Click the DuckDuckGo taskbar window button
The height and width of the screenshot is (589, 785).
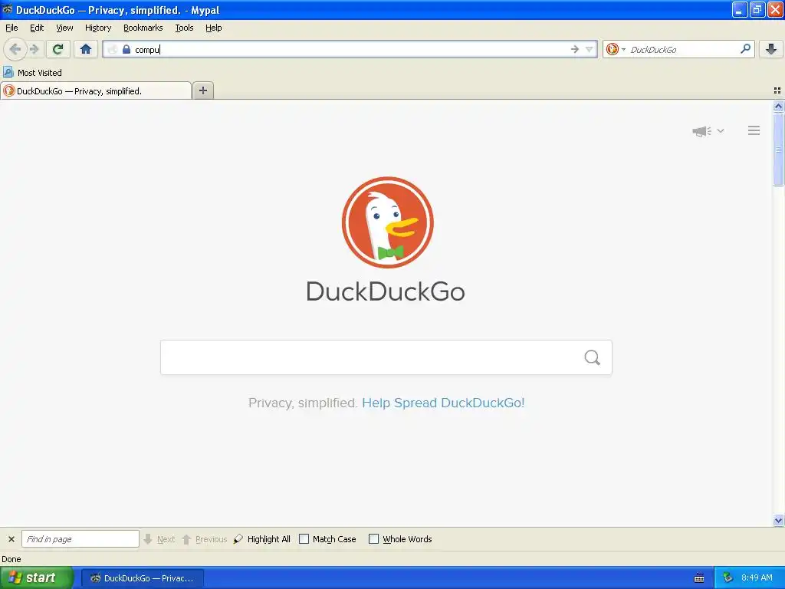tap(142, 578)
